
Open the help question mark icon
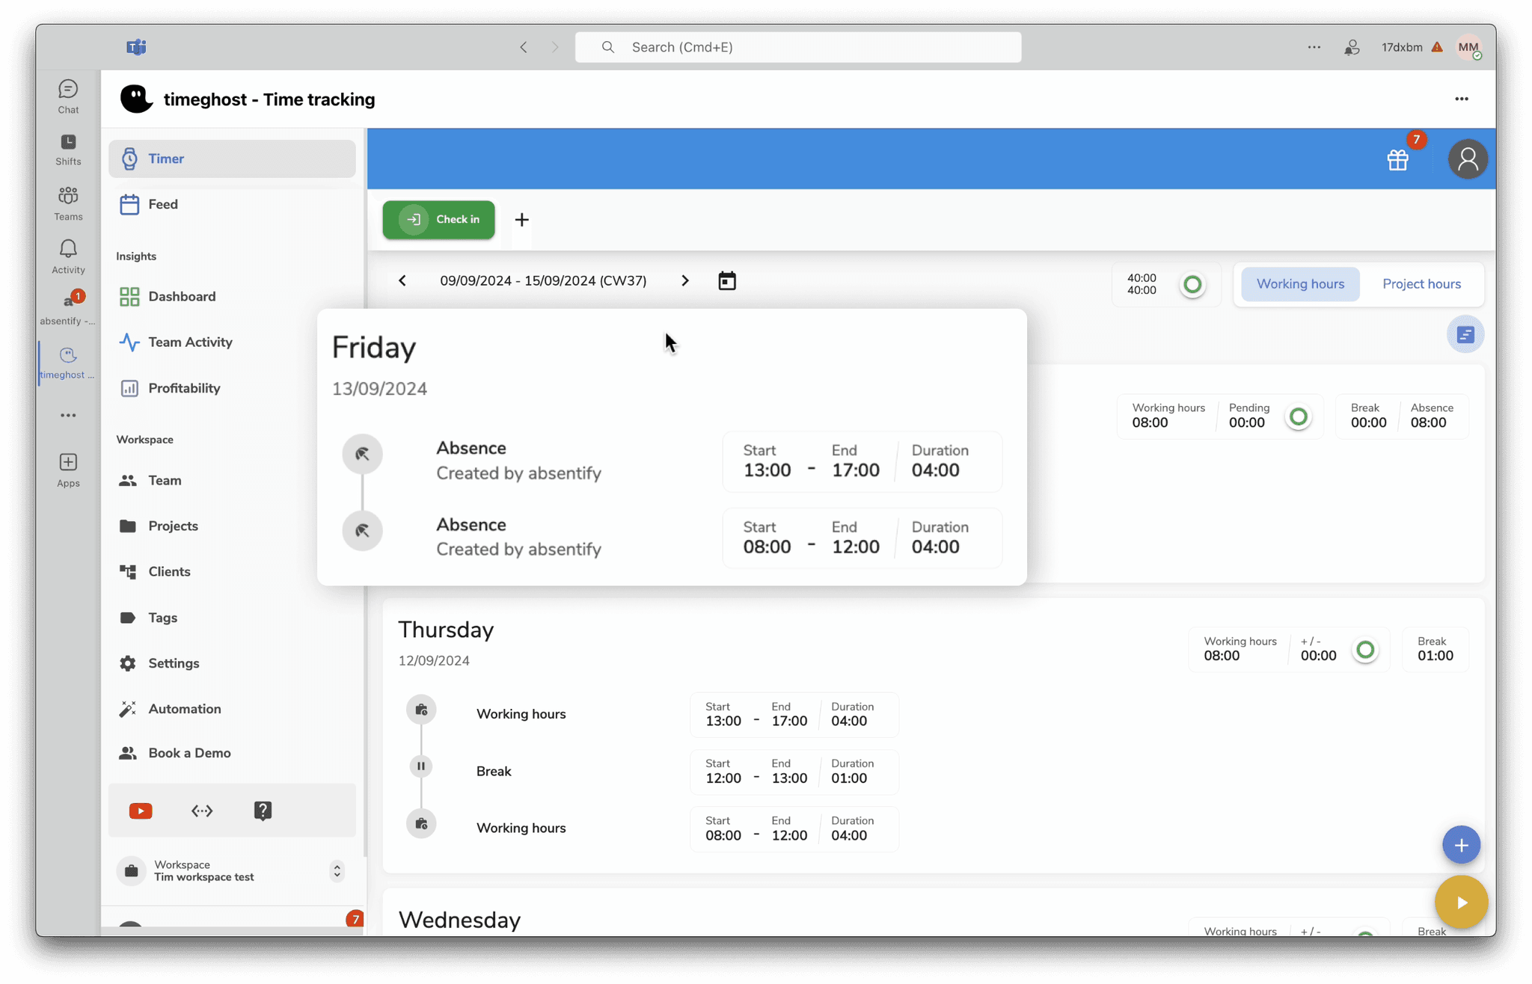(262, 810)
